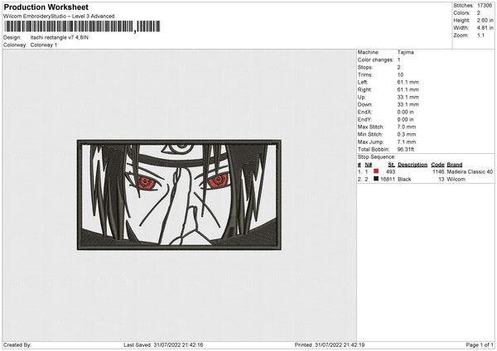The image size is (497, 351).
Task: Click 'Printed: 31/07/2022 21:42:19' footer text
Action: 330,345
